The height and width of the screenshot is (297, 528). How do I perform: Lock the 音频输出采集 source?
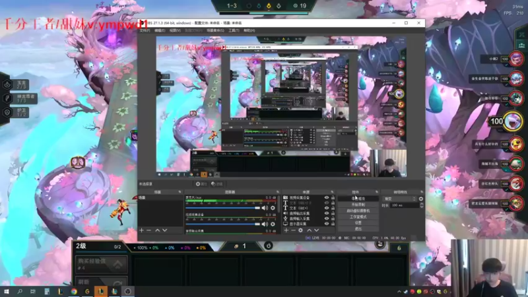333,213
